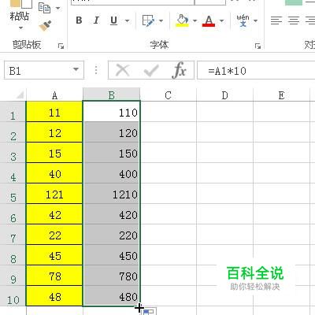315x315 pixels.
Task: Open underline style dropdown arrow
Action: (128, 20)
